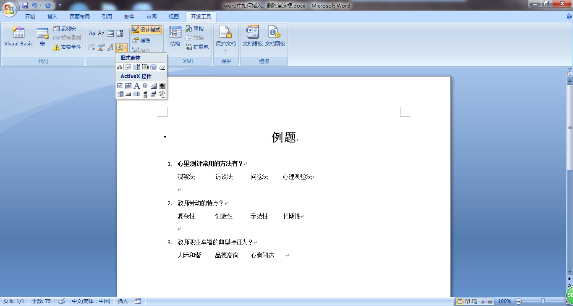Open 宏安全性 macro security settings
The image size is (573, 306).
tap(67, 47)
